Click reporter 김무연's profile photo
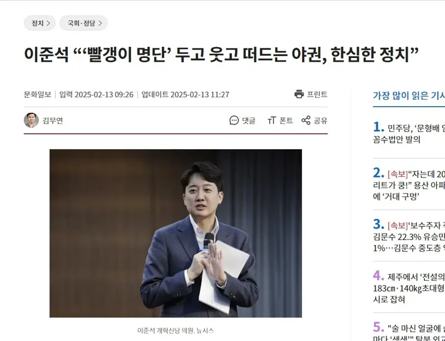The width and height of the screenshot is (445, 341). coord(31,120)
